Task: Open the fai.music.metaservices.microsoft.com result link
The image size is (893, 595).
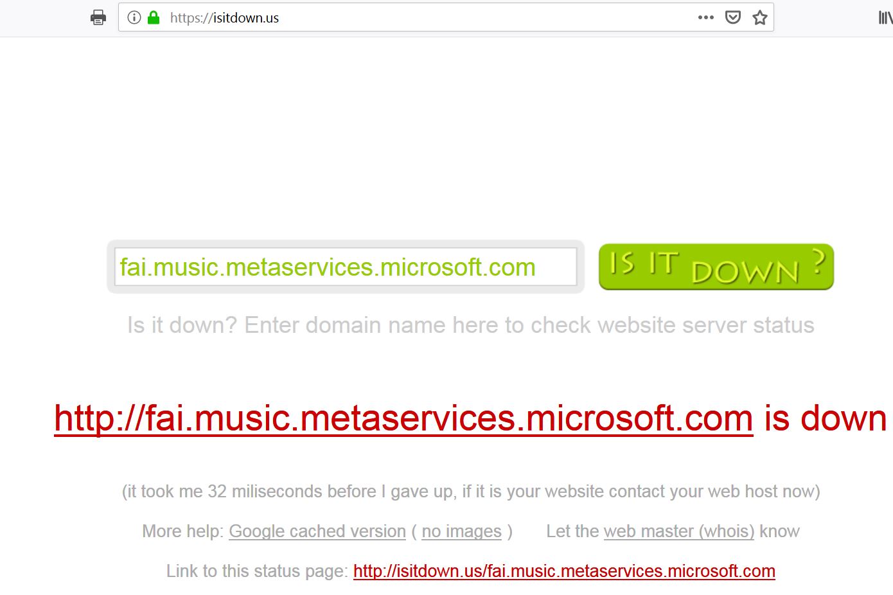Action: pos(403,418)
